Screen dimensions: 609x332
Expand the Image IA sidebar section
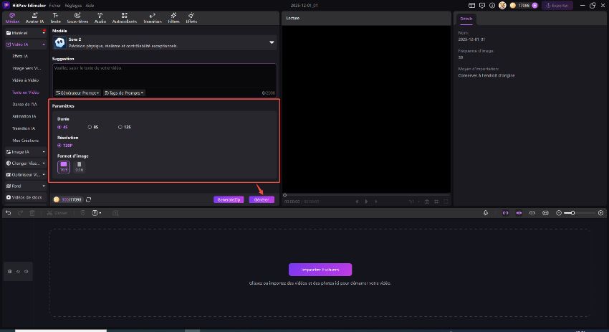(x=25, y=152)
